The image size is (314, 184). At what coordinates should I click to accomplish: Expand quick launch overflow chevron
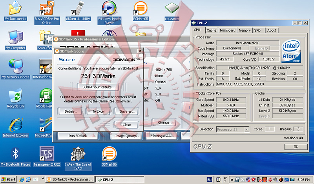[x=43, y=179]
